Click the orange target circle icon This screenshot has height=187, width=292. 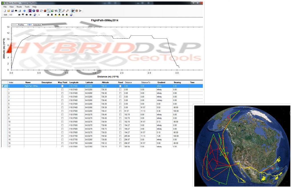click(76, 11)
